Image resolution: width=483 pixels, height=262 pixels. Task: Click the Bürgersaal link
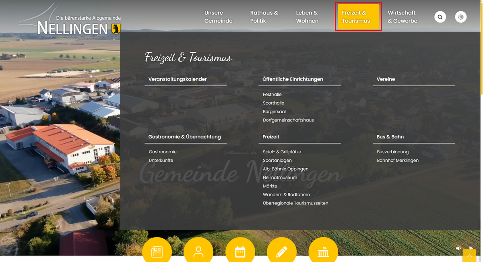pyautogui.click(x=274, y=111)
